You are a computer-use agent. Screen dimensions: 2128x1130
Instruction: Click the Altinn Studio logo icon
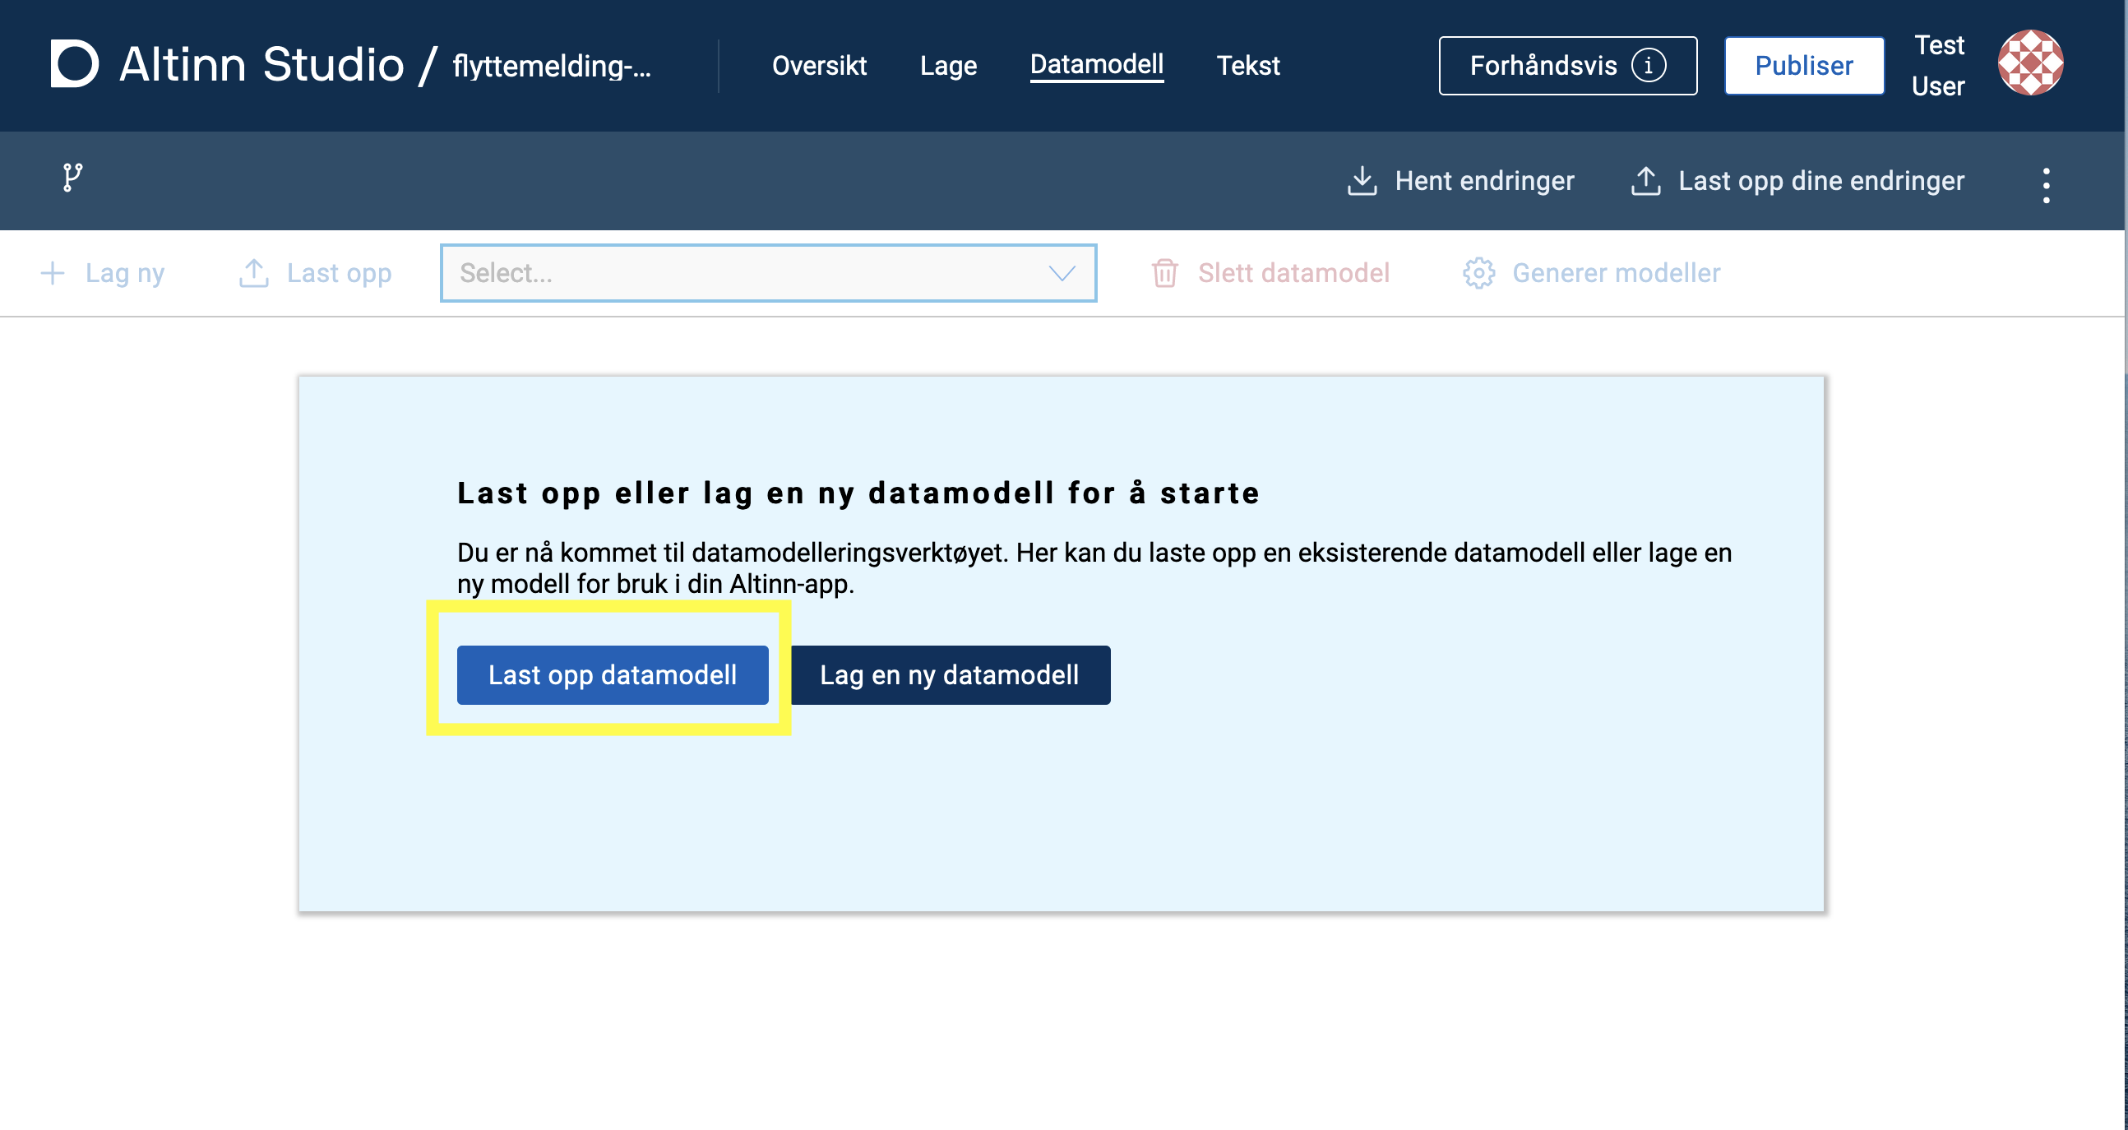coord(74,63)
